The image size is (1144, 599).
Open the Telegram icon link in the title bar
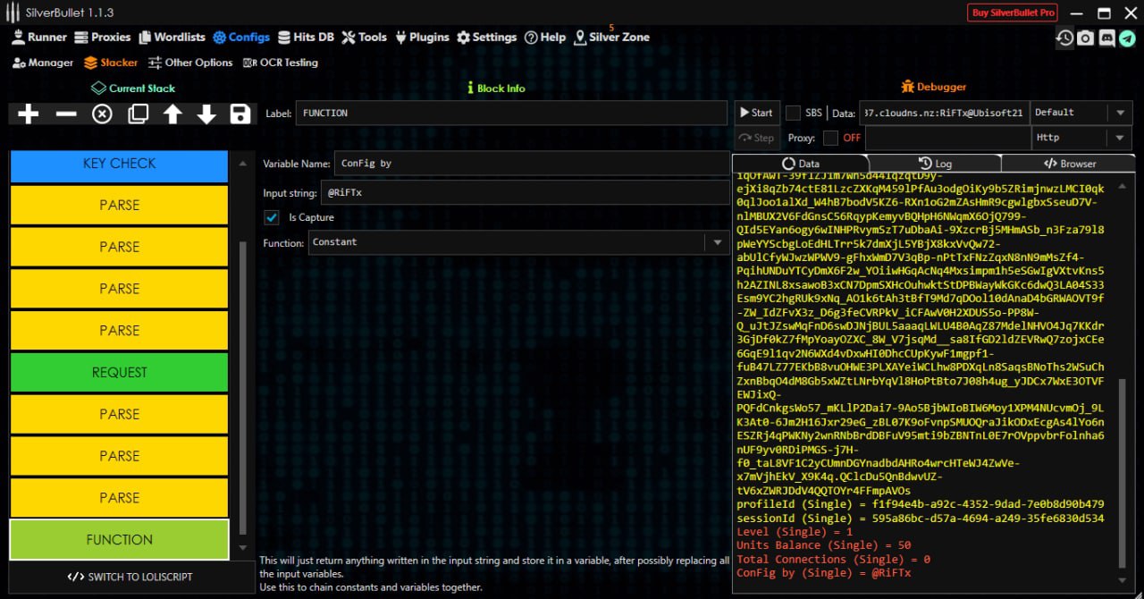[x=1128, y=38]
